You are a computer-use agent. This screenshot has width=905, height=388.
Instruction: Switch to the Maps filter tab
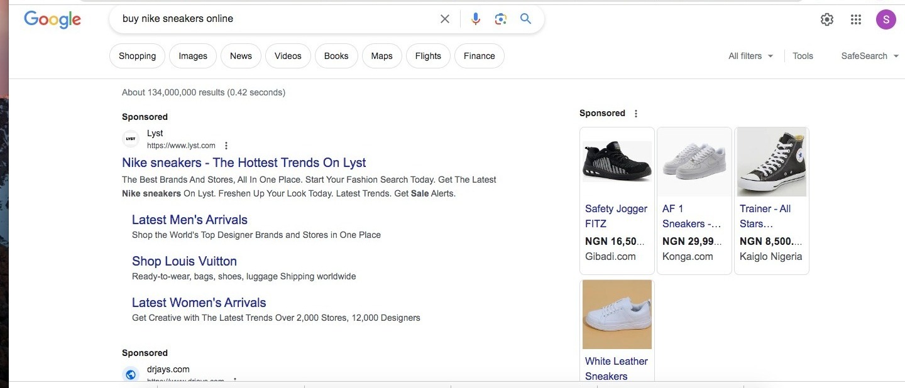(x=381, y=56)
